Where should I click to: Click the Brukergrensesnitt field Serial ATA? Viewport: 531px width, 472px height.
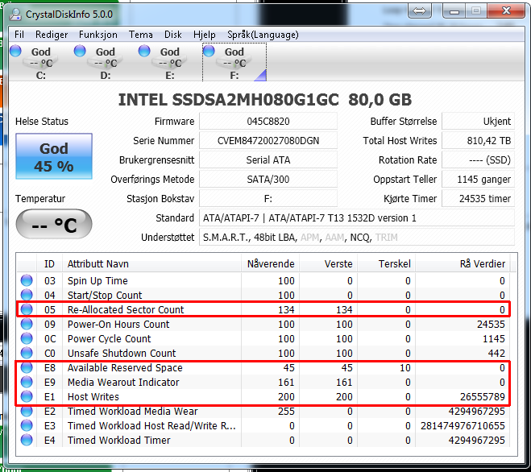268,159
